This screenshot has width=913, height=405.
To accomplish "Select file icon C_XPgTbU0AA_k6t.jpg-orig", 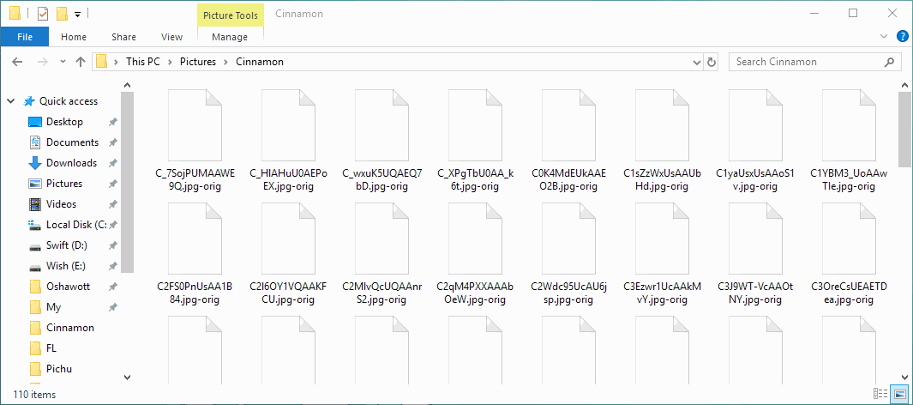I will coord(475,125).
